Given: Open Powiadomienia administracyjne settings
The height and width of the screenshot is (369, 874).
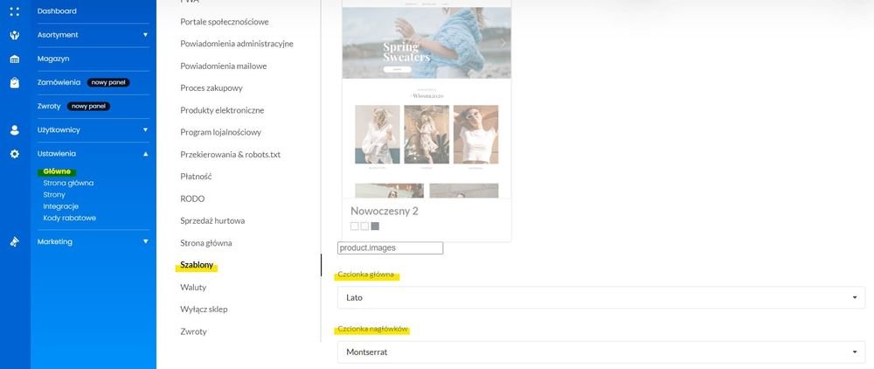Looking at the screenshot, I should click(237, 44).
